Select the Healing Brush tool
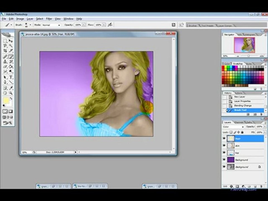Screen dimensions: 268x201 (x=5, y=57)
